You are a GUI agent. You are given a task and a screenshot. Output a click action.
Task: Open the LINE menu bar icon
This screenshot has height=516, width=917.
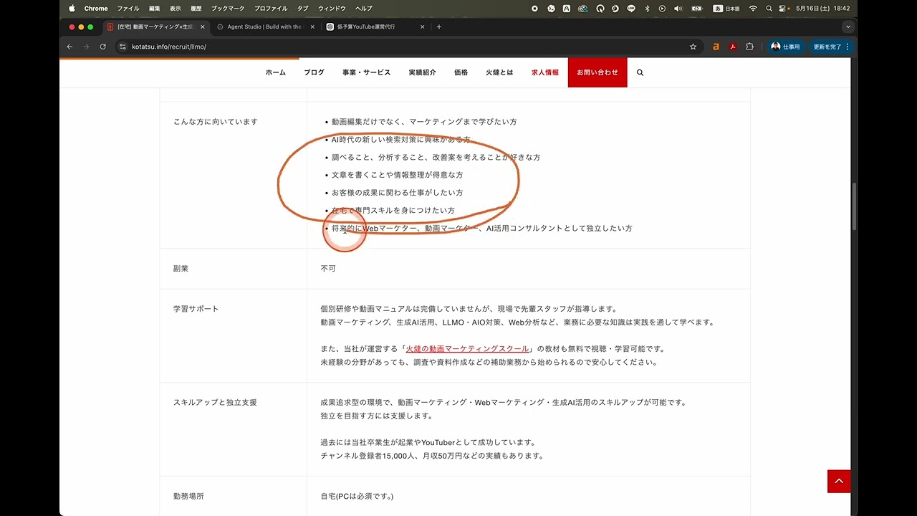(x=631, y=9)
